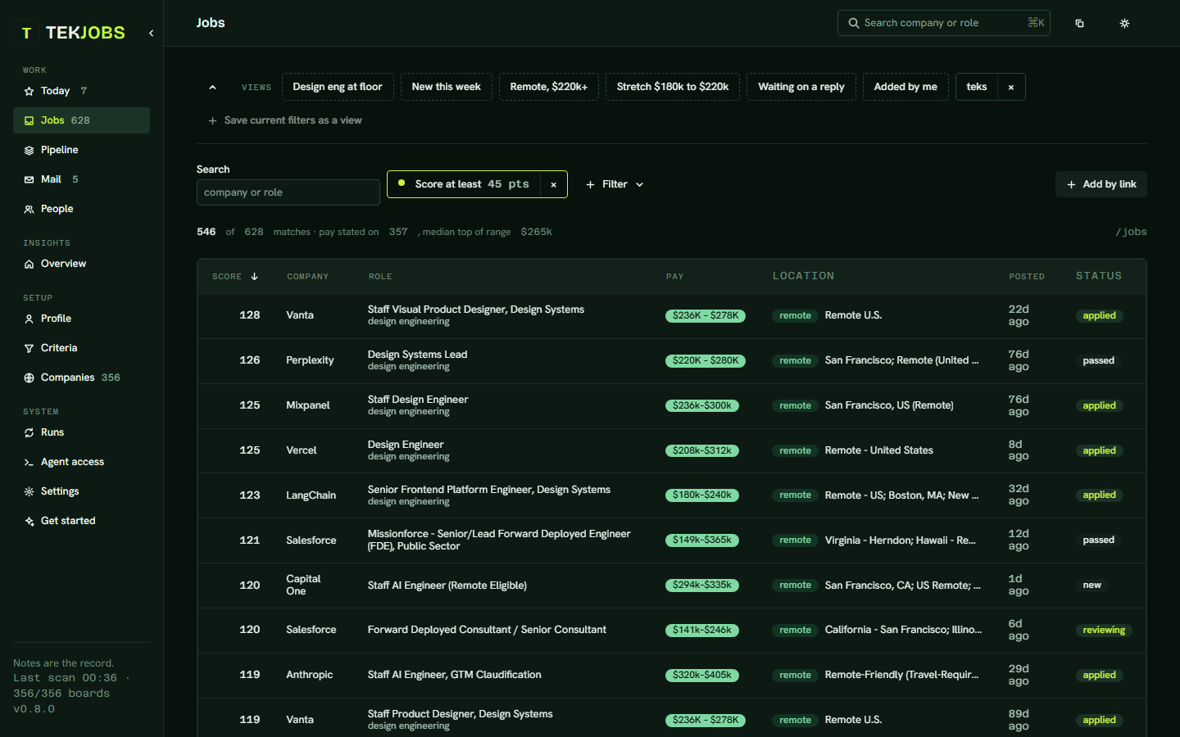Click the passed status on Perplexity row
The width and height of the screenshot is (1180, 737).
point(1099,360)
